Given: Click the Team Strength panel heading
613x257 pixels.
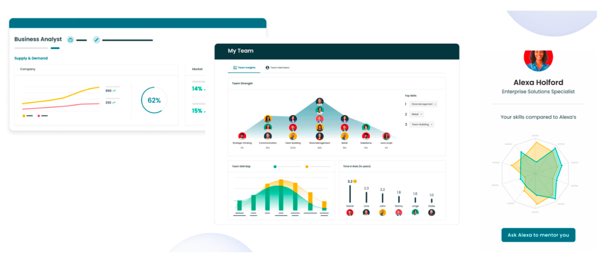Looking at the screenshot, I should 243,83.
